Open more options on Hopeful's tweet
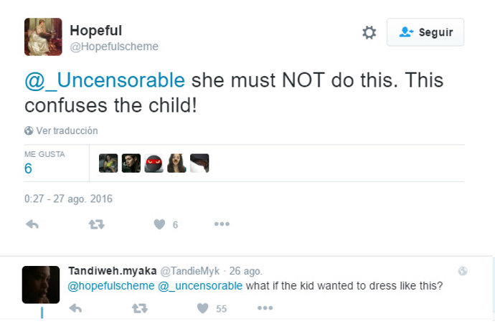This screenshot has width=495, height=324. tap(222, 224)
